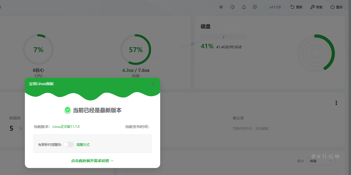Click the 备忘录 memo edit text
This screenshot has height=175, width=352.
coord(250,129)
